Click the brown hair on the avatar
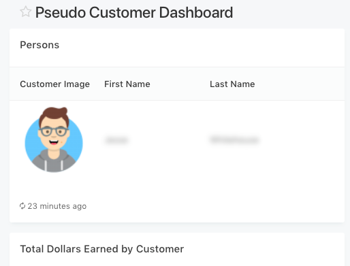 [x=54, y=116]
